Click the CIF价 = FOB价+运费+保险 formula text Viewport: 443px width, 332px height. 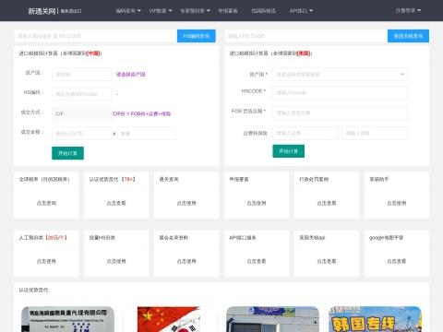pos(141,113)
